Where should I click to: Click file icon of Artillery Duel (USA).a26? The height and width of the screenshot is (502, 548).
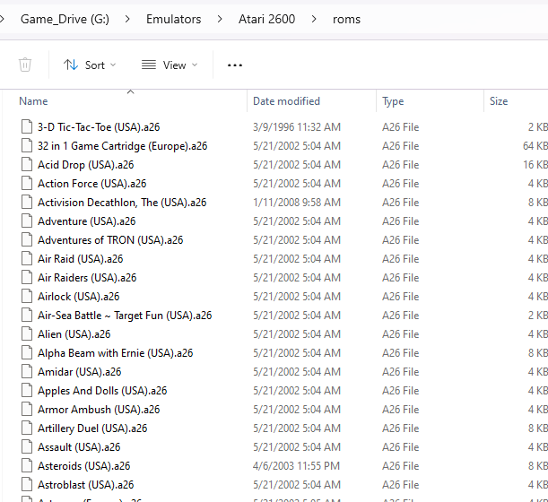coord(27,428)
